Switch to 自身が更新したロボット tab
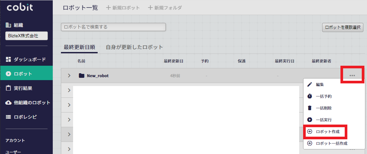Image resolution: width=367 pixels, height=154 pixels. (x=134, y=47)
